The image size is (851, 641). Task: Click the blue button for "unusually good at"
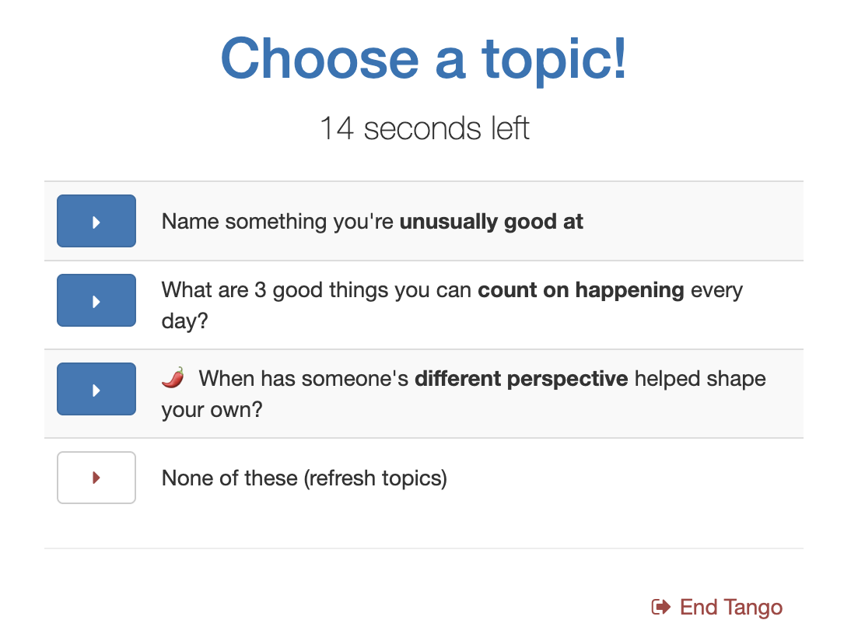pos(96,221)
